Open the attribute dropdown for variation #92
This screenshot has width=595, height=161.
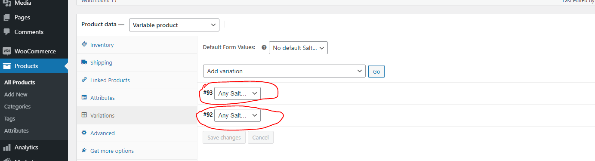click(x=237, y=115)
